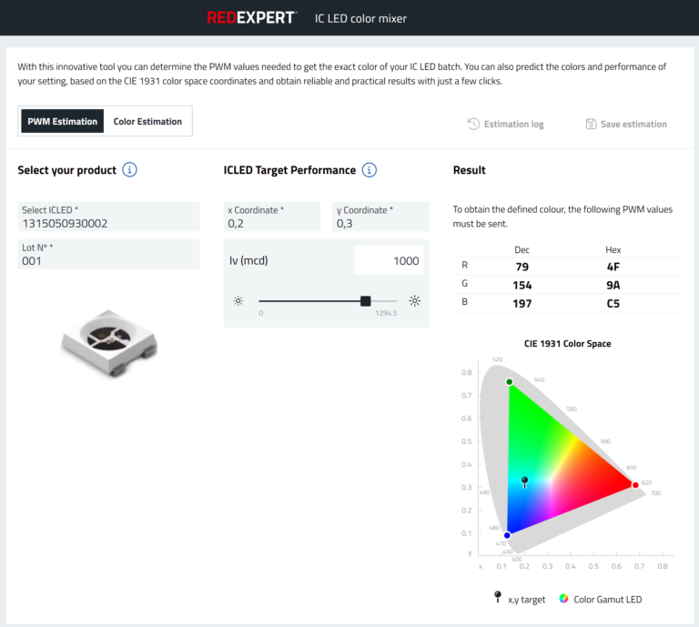Open the Lot N° selector

109,254
